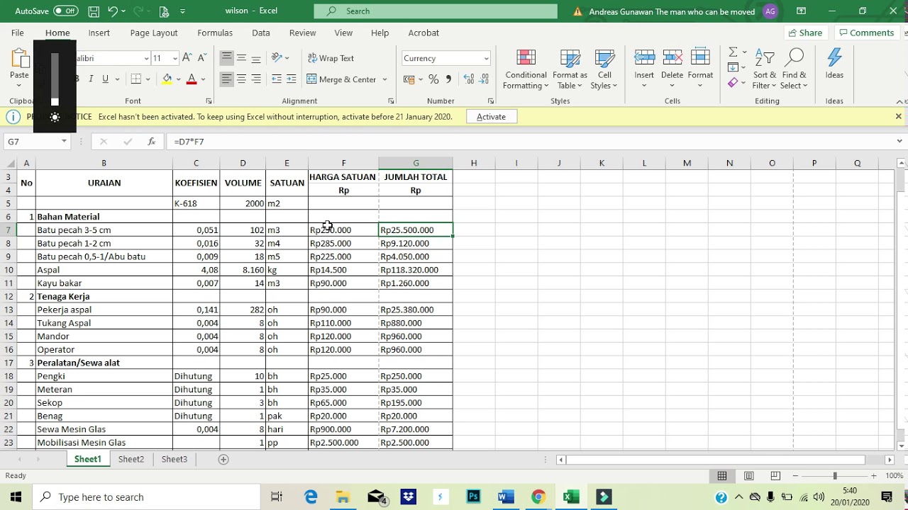Open Format as Table gallery
Image resolution: width=908 pixels, height=510 pixels.
(570, 69)
